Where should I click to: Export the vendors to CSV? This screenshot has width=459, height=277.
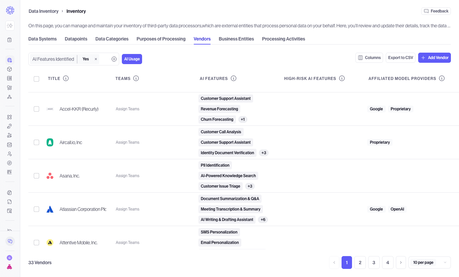[x=401, y=58]
